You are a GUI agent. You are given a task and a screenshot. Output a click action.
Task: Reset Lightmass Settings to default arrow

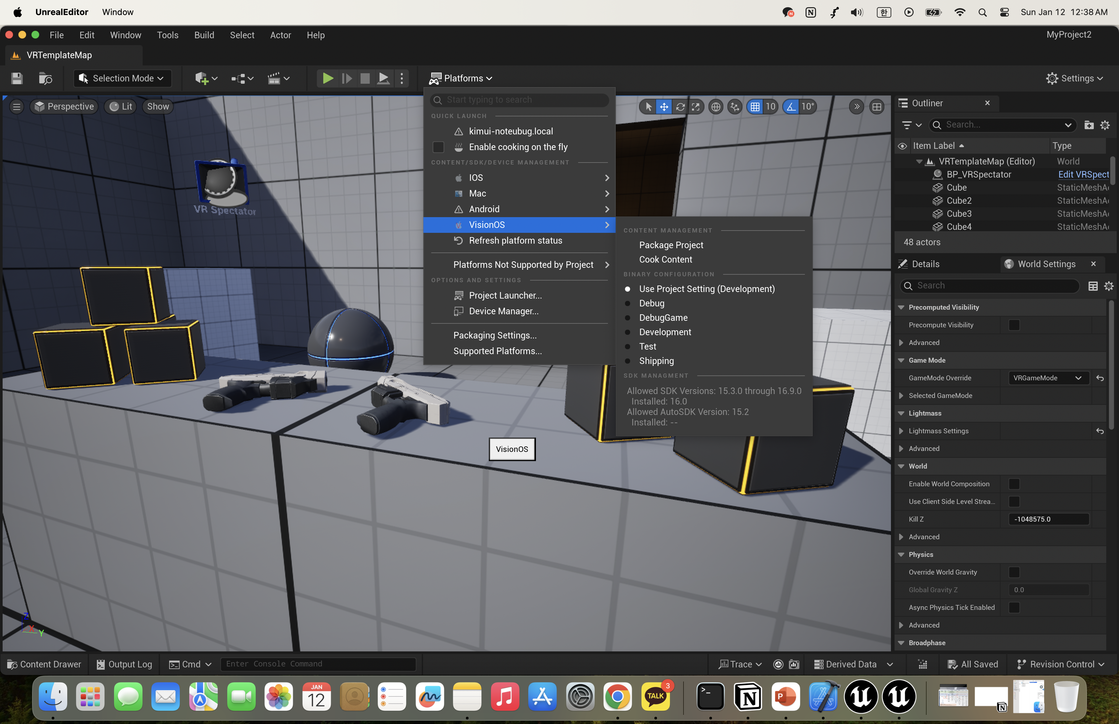(x=1100, y=431)
